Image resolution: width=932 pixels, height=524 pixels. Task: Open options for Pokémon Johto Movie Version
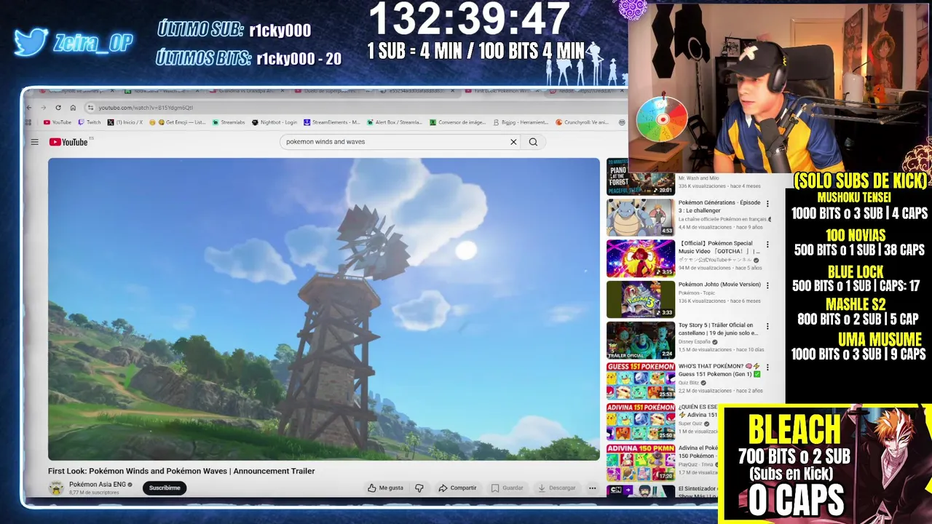(x=767, y=286)
